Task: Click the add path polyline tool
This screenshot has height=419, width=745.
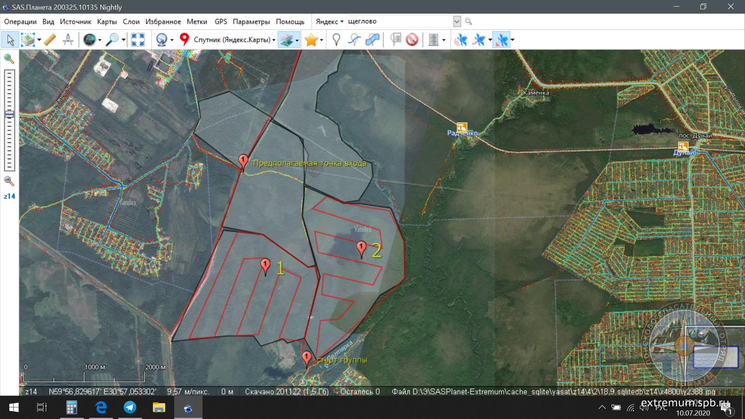Action: [x=354, y=40]
